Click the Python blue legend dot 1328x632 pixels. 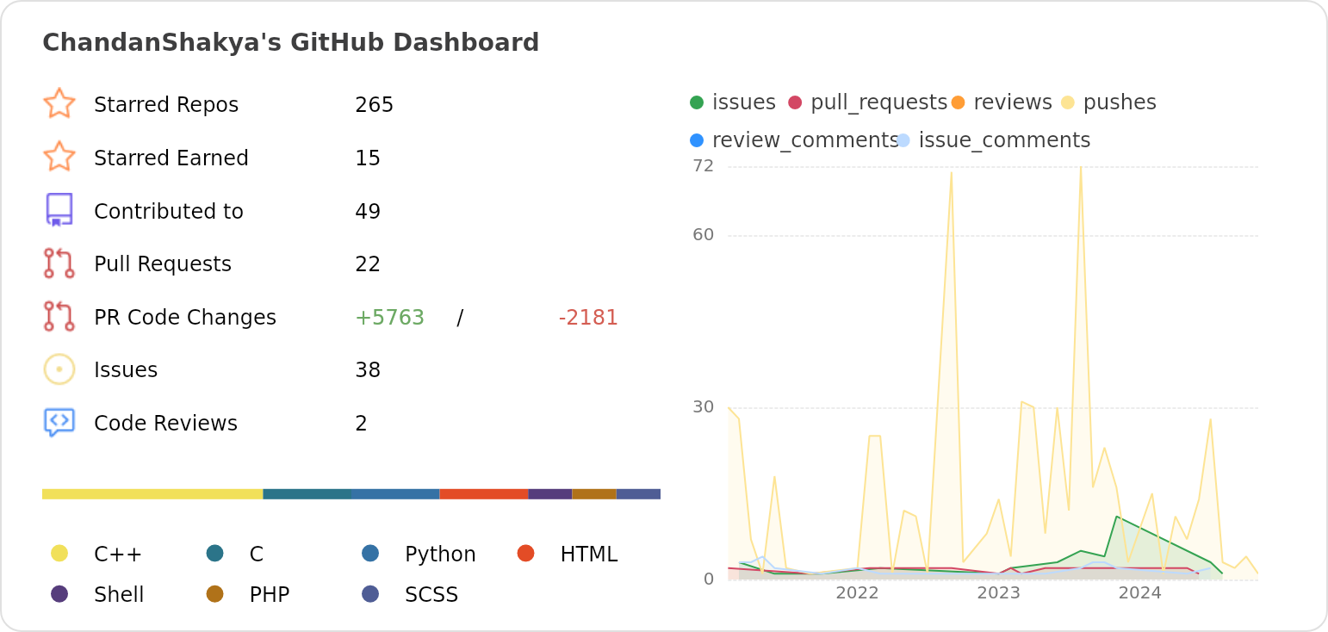pyautogui.click(x=370, y=554)
